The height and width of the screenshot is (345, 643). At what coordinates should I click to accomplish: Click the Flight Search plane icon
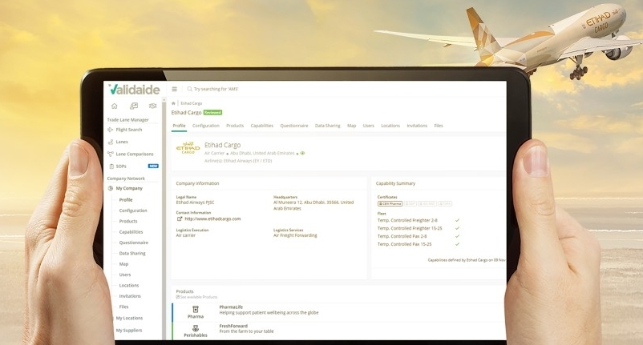111,130
